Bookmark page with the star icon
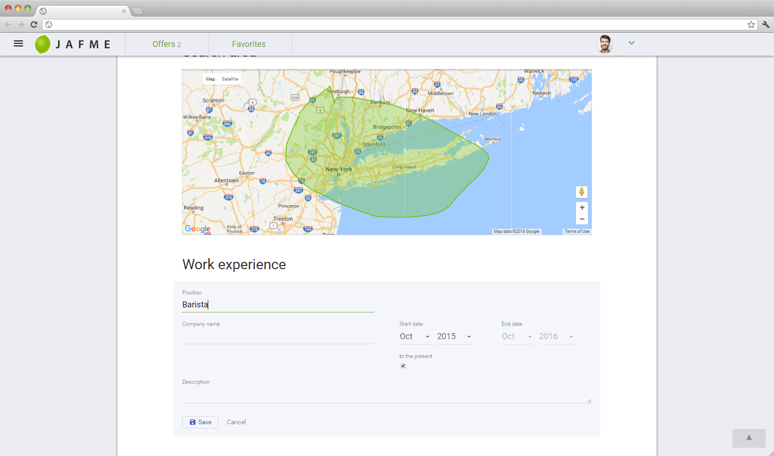 coord(751,25)
